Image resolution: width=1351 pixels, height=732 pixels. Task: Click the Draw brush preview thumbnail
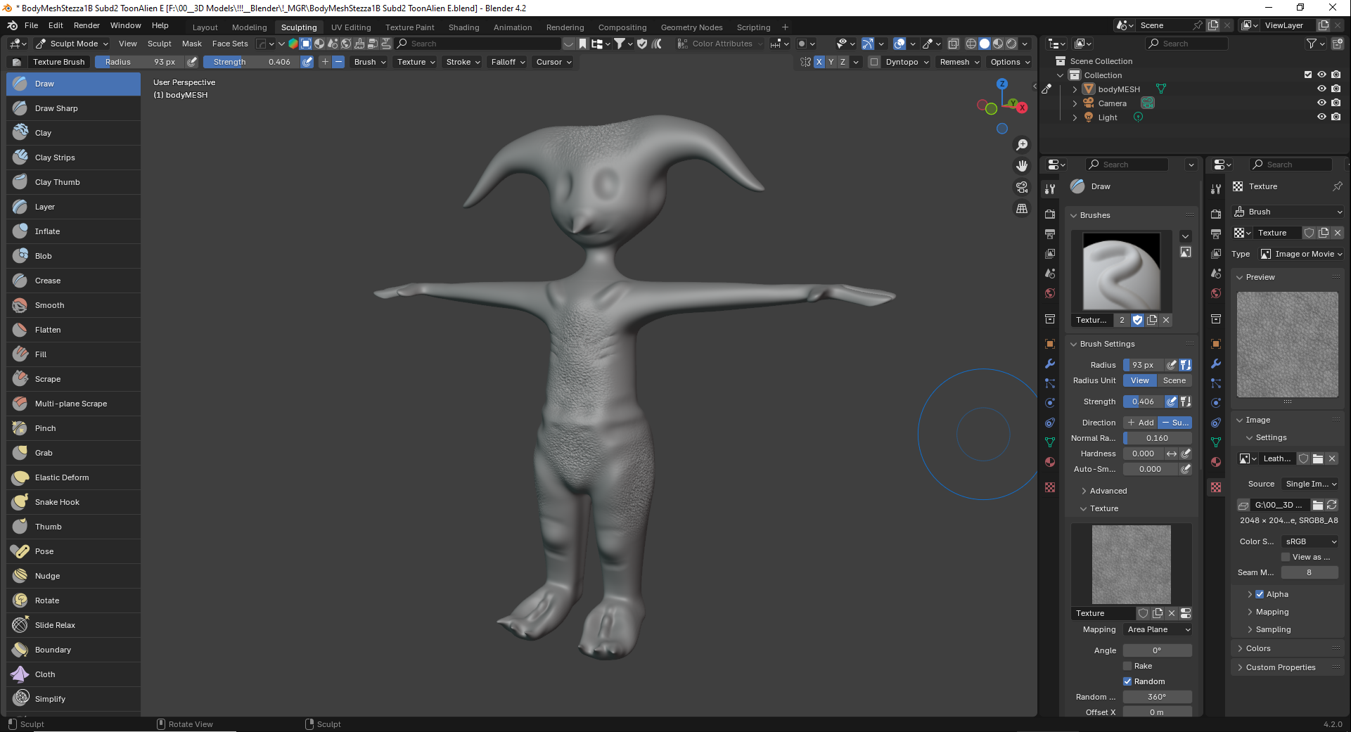(x=1122, y=271)
